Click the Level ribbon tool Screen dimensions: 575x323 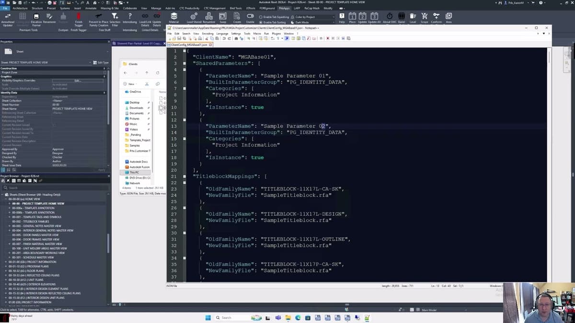pyautogui.click(x=413, y=18)
